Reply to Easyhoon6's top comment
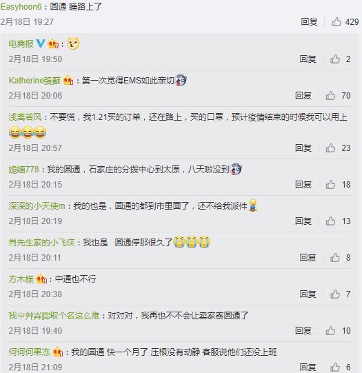 click(309, 22)
